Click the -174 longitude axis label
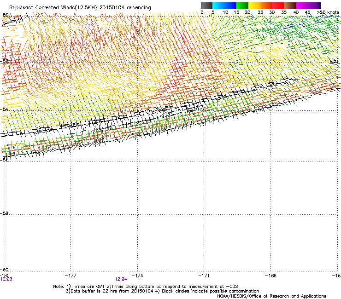The width and height of the screenshot is (341, 299). pyautogui.click(x=137, y=276)
